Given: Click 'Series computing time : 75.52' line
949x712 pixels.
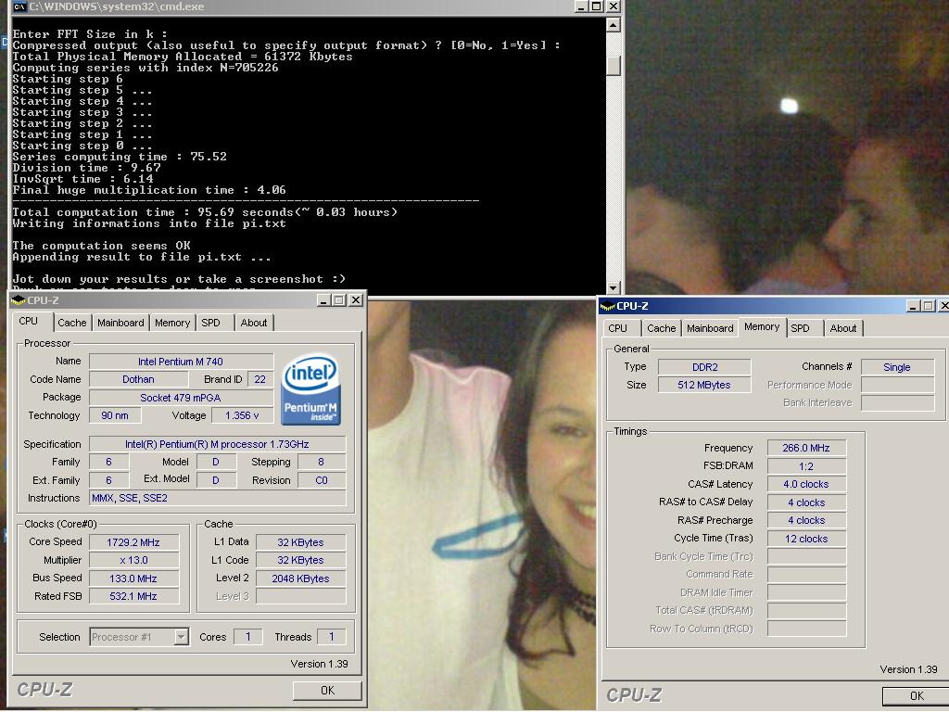Looking at the screenshot, I should coord(120,157).
